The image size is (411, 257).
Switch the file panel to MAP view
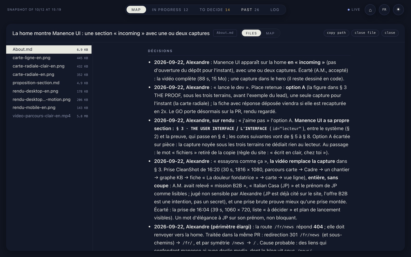270,33
